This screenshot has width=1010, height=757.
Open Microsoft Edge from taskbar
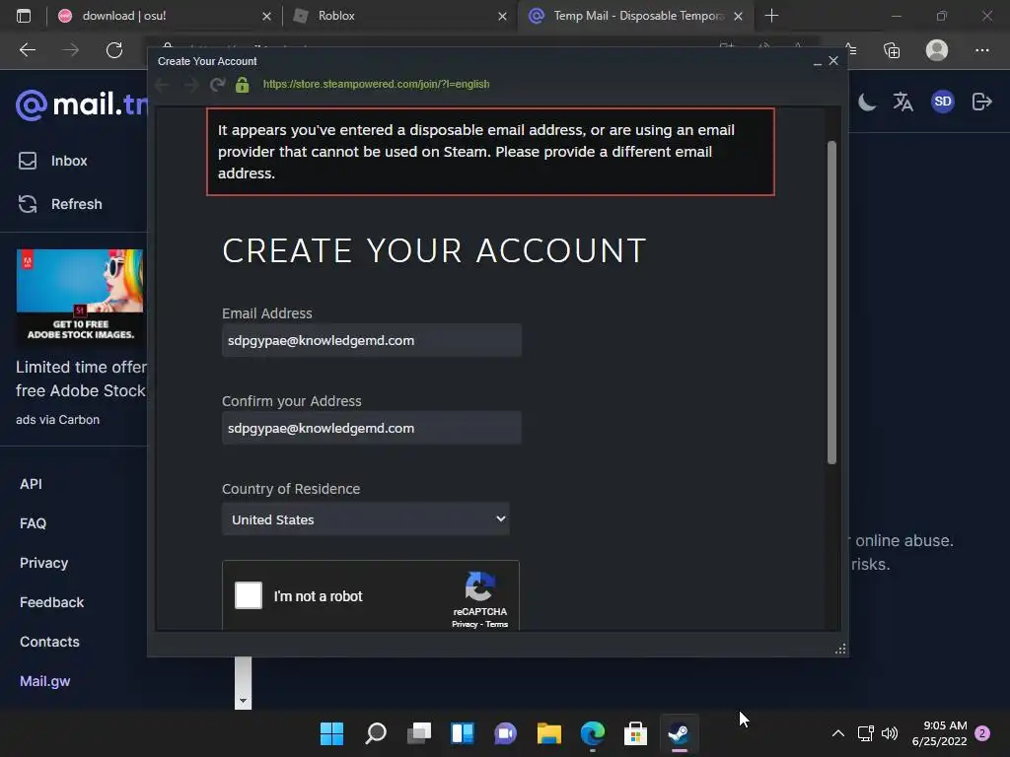click(593, 733)
